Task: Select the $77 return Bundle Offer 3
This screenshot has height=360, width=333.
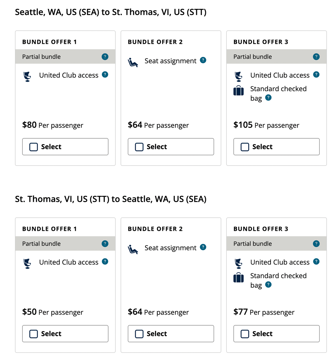Action: click(244, 334)
